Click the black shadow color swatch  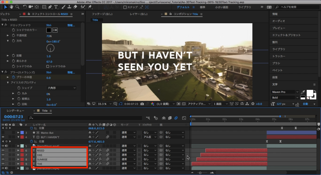(49, 30)
